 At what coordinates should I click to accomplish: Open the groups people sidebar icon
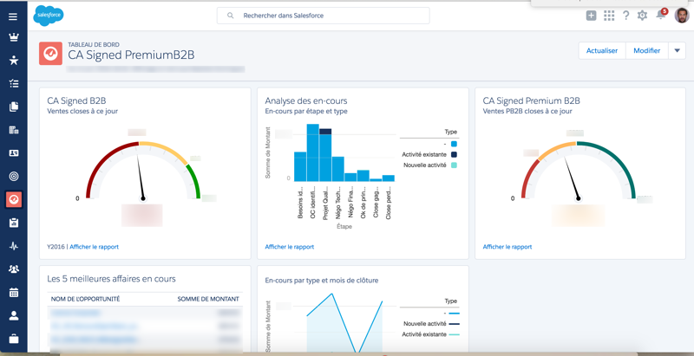click(x=14, y=269)
